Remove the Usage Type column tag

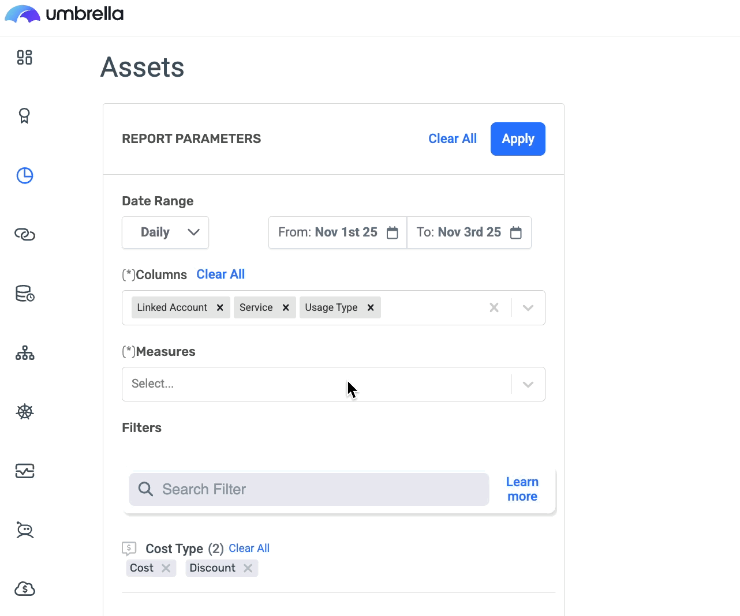(x=371, y=308)
